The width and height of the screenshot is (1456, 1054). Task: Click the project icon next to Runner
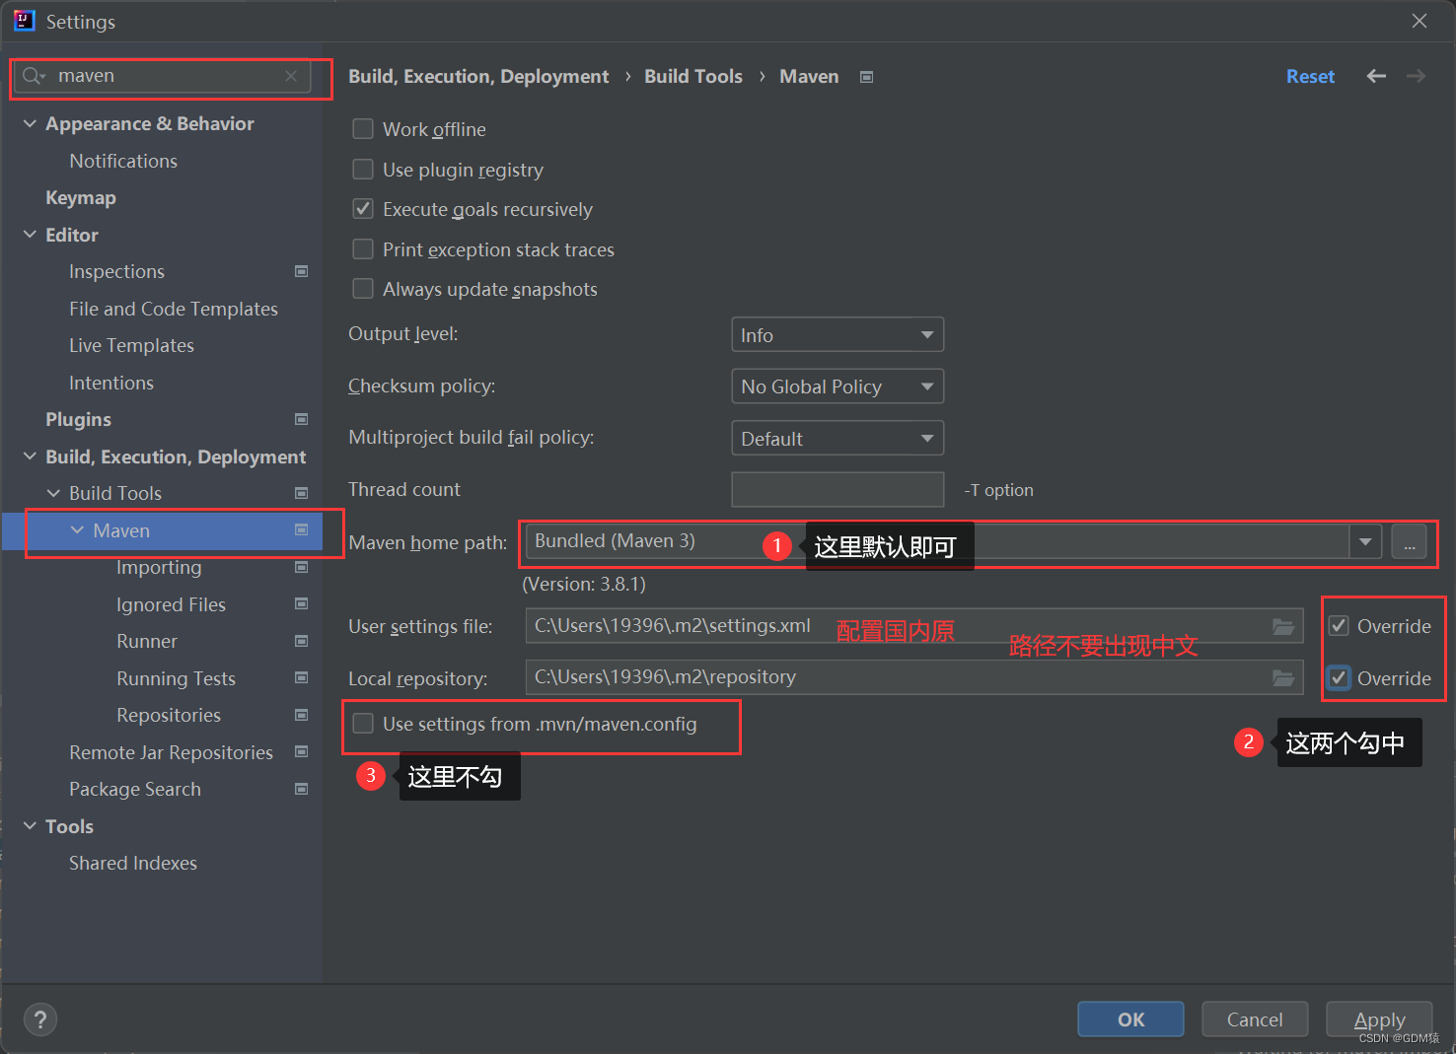coord(302,641)
